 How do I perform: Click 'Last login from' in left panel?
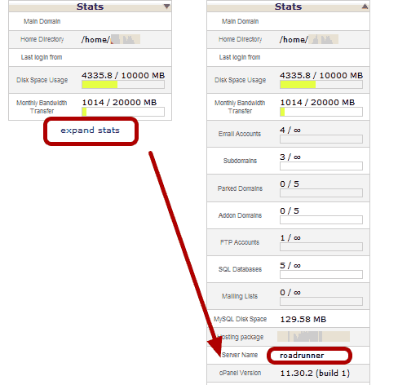[x=42, y=57]
